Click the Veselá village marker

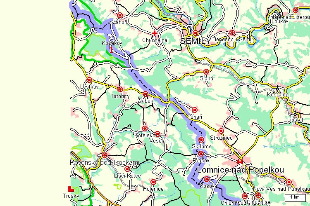(x=157, y=134)
